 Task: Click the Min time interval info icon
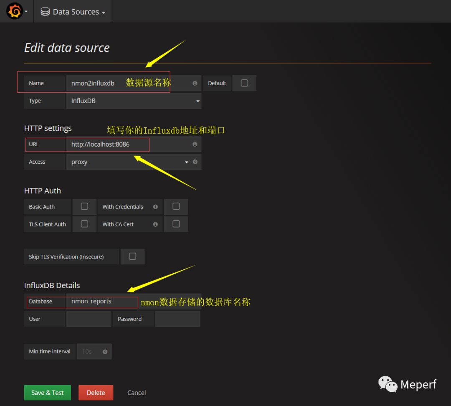point(105,352)
